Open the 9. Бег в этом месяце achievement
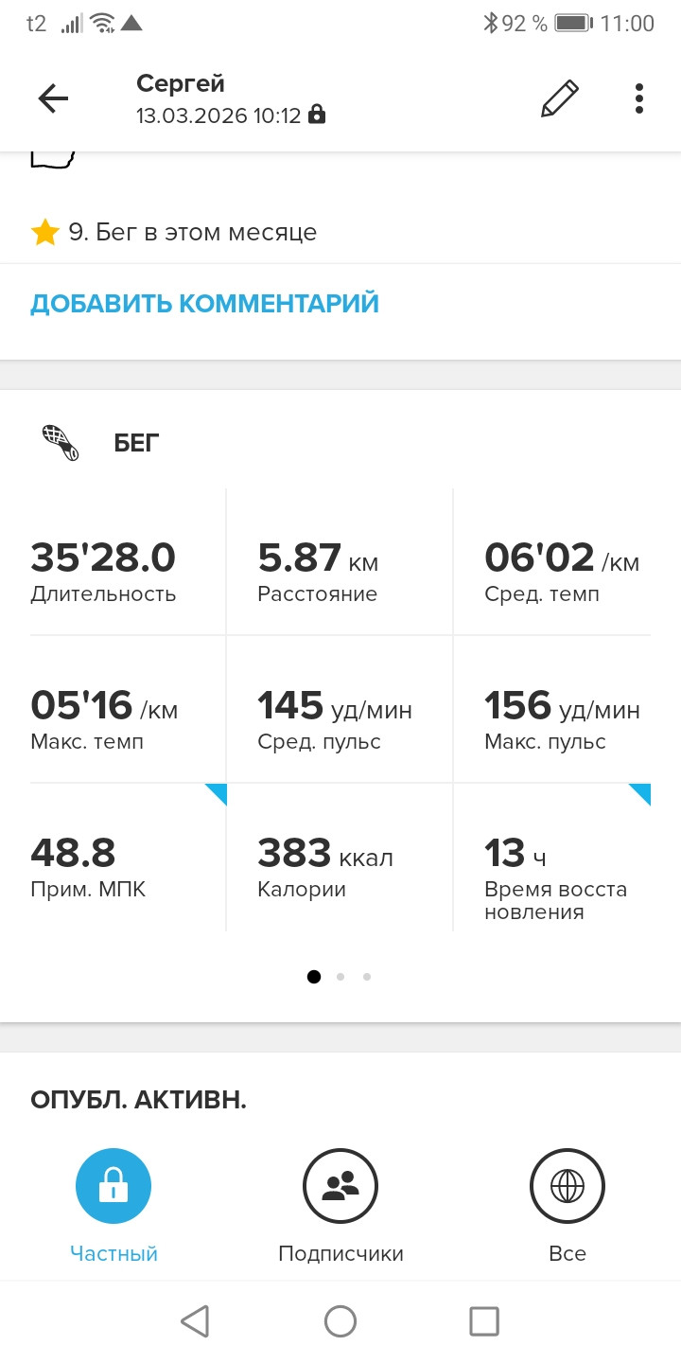This screenshot has height=1363, width=681. click(174, 232)
